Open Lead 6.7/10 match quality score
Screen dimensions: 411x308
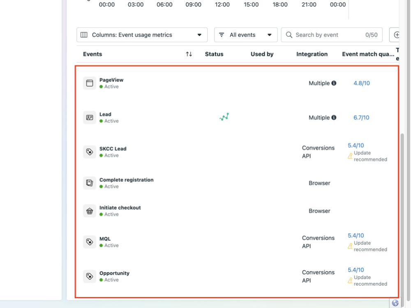click(361, 117)
